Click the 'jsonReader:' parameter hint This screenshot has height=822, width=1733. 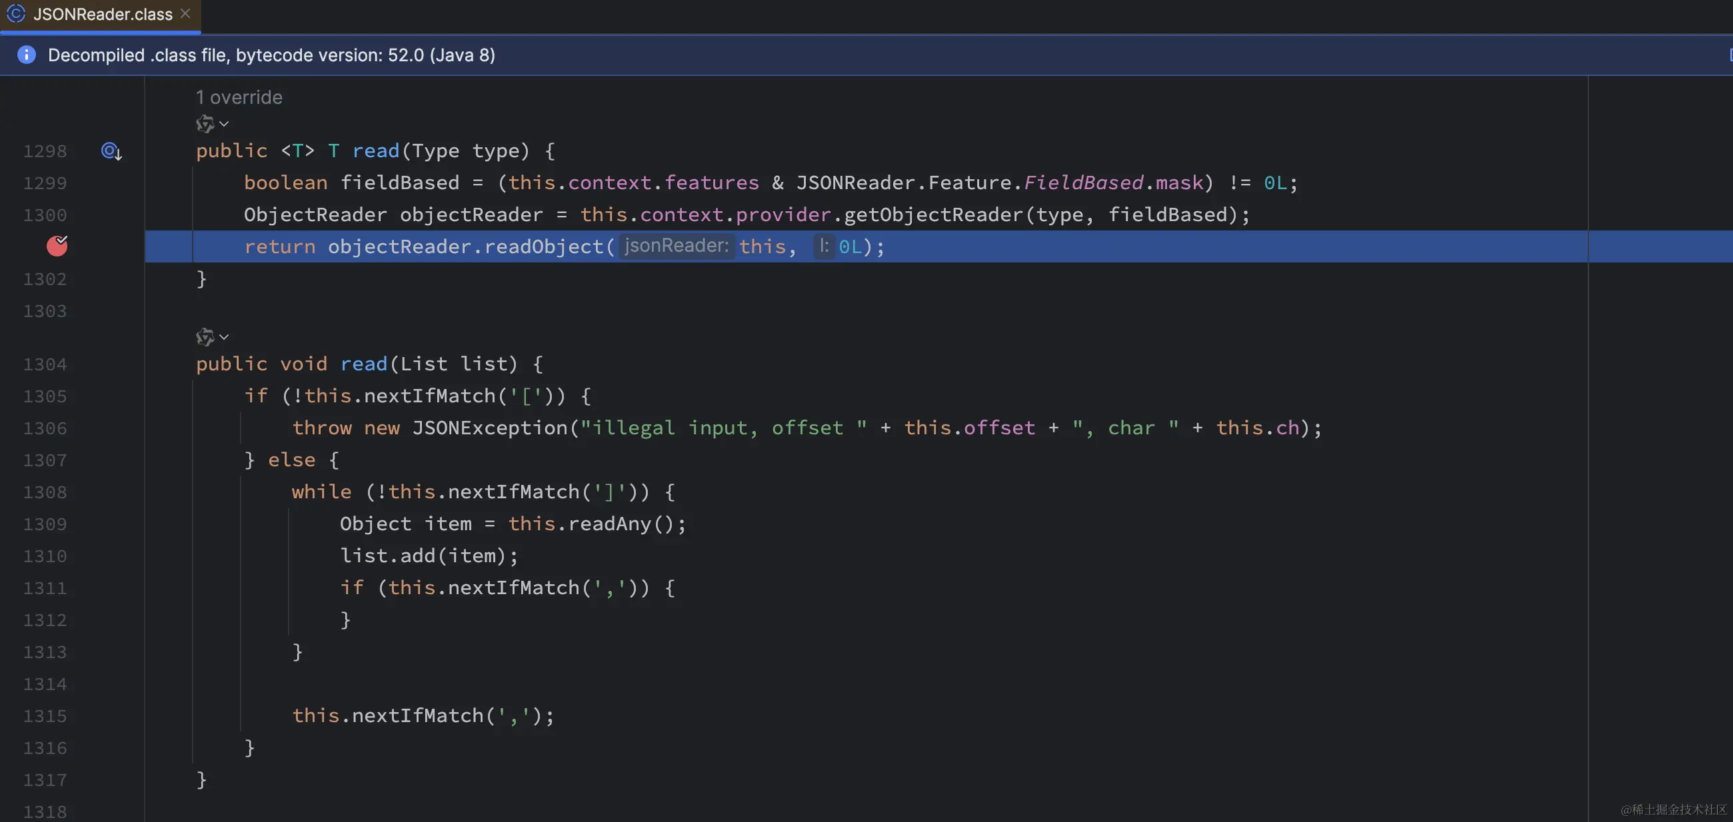tap(676, 246)
